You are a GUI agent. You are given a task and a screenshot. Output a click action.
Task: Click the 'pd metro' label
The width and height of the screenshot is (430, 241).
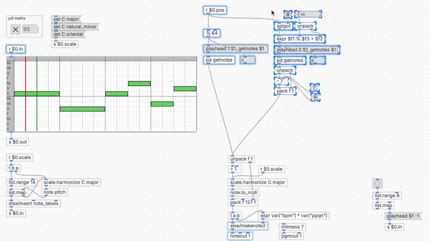pos(17,18)
